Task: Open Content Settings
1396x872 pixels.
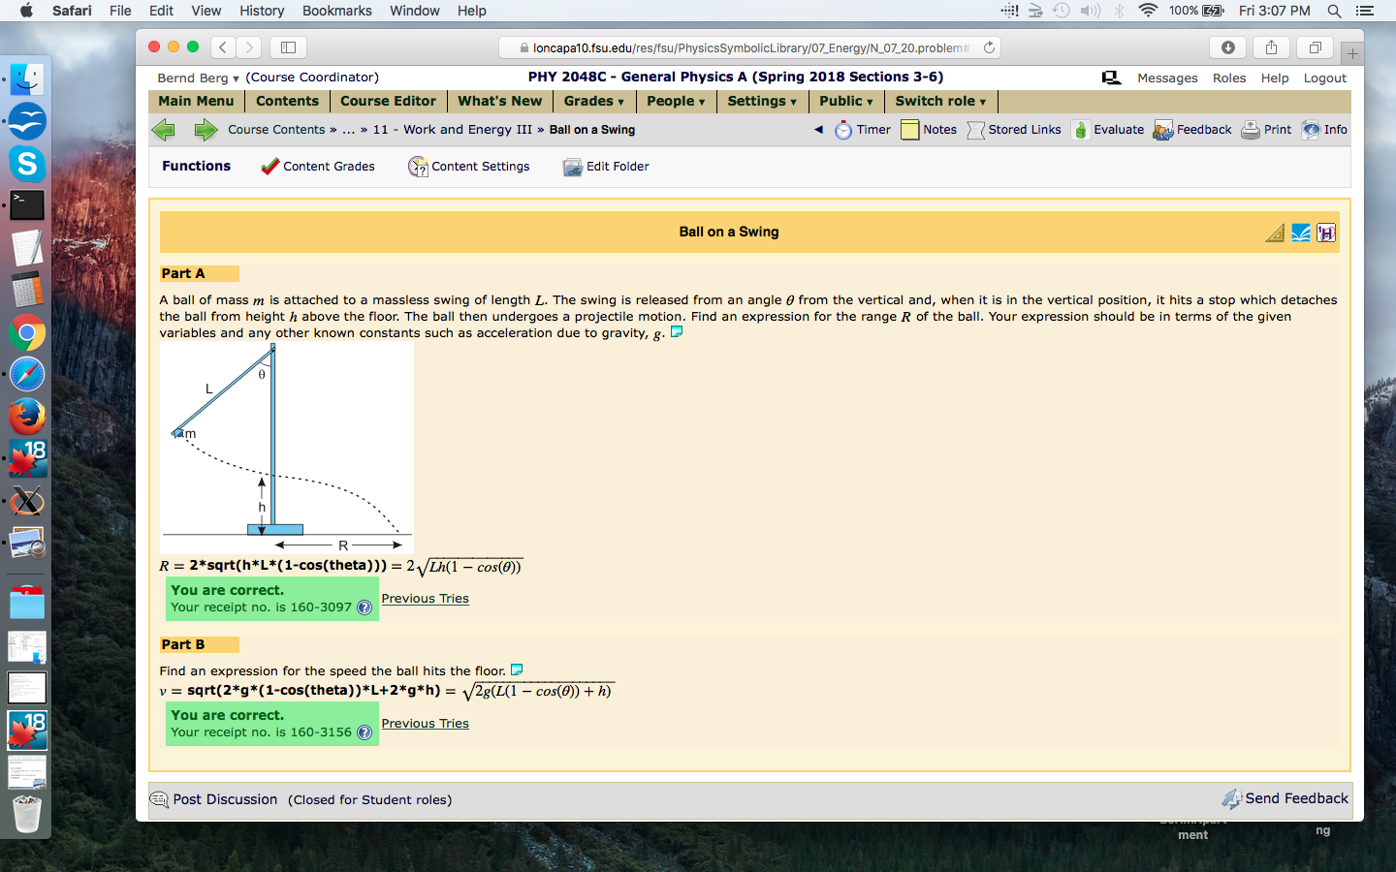Action: pos(469,167)
